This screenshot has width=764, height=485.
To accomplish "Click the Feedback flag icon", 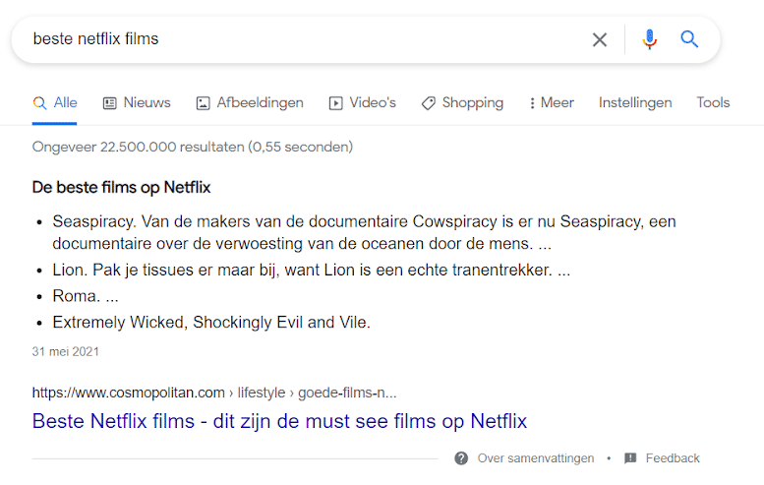I will point(630,458).
